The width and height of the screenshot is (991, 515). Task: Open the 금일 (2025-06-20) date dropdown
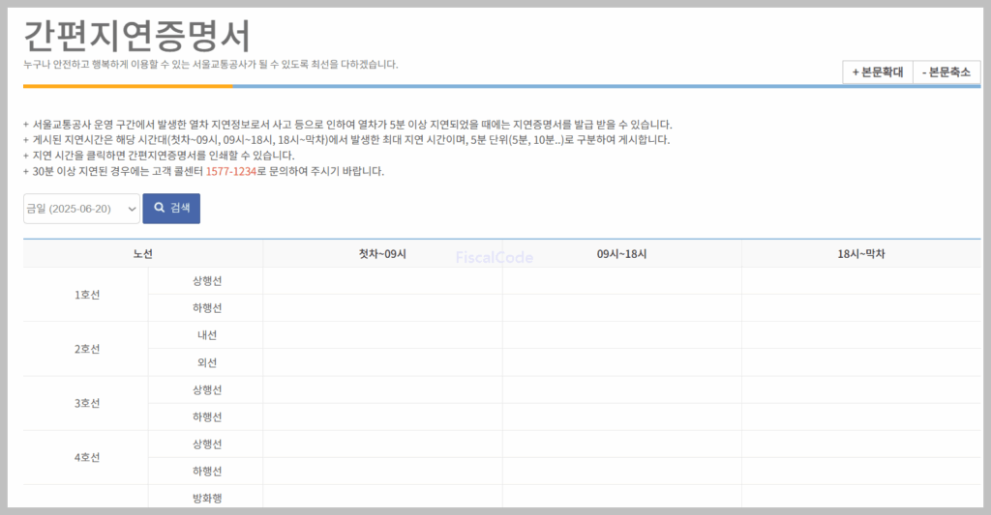point(81,209)
